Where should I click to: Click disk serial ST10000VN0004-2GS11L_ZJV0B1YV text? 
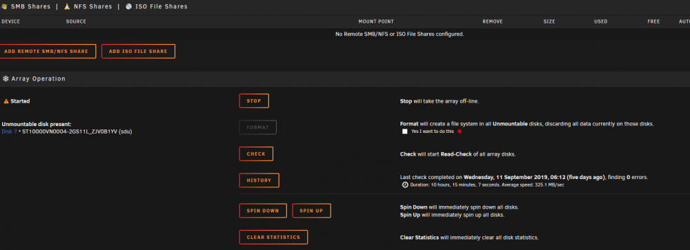[69, 132]
